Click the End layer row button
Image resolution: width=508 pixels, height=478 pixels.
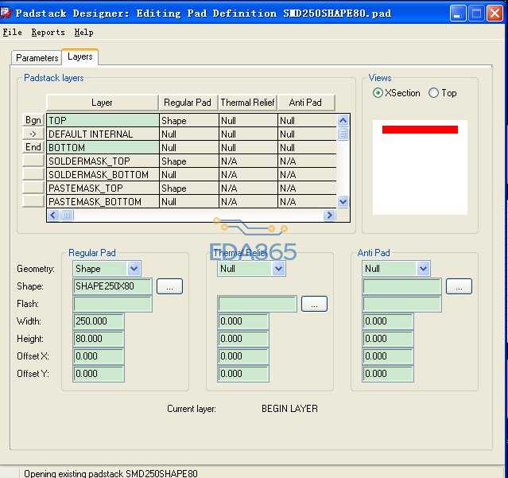pyautogui.click(x=33, y=147)
